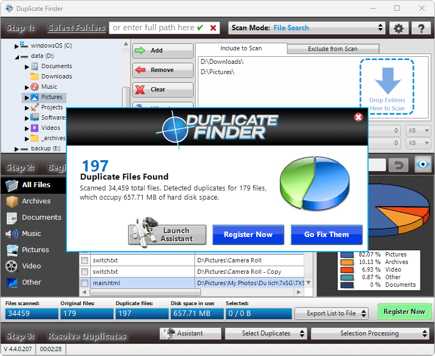Expand the Documents tree node
The image size is (435, 356).
(x=26, y=67)
